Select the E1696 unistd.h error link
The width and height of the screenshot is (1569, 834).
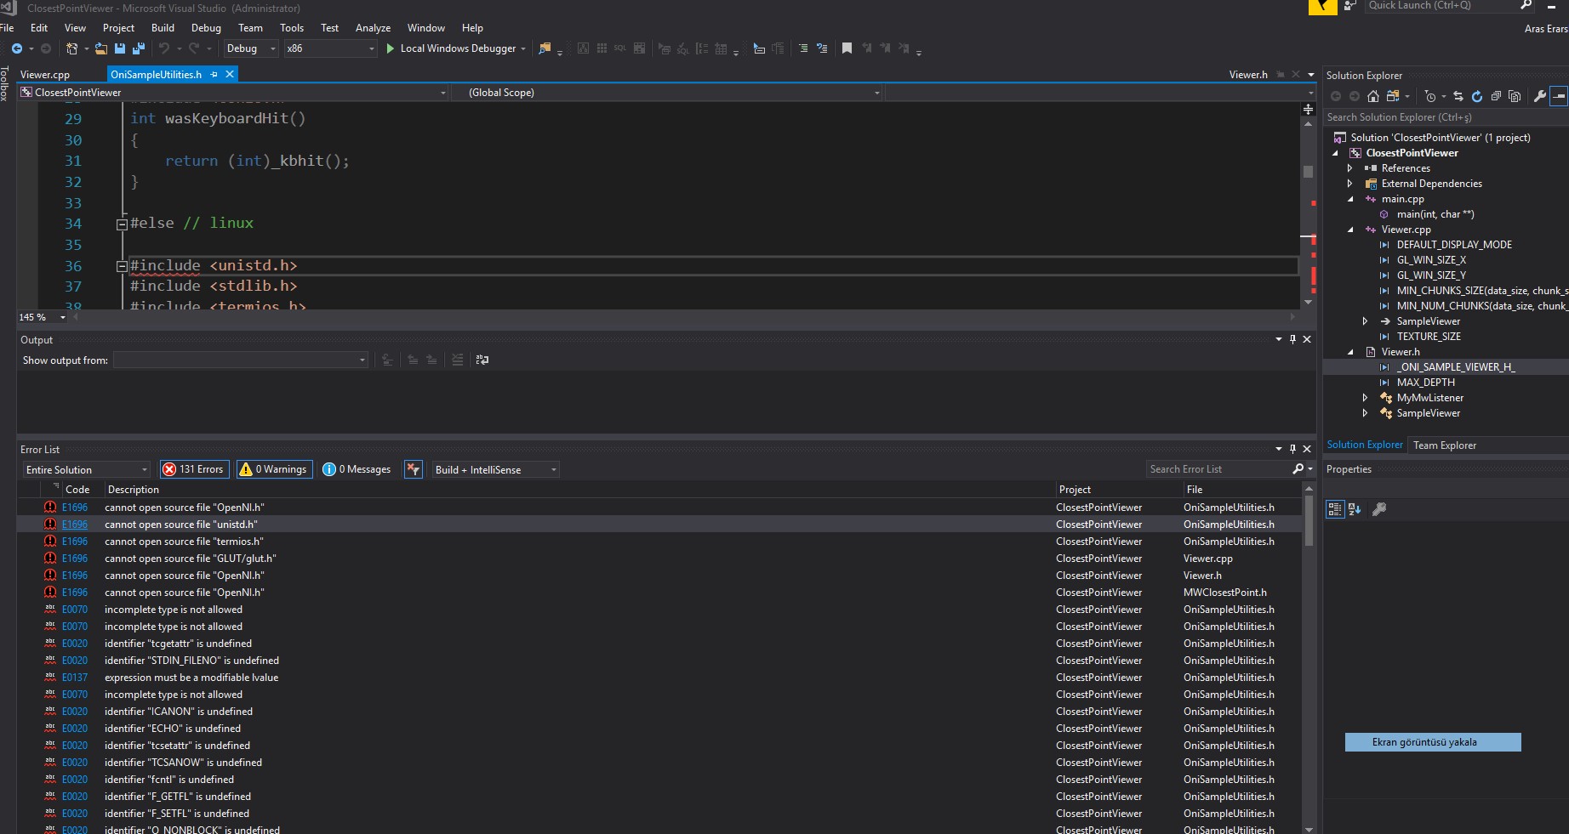[74, 525]
